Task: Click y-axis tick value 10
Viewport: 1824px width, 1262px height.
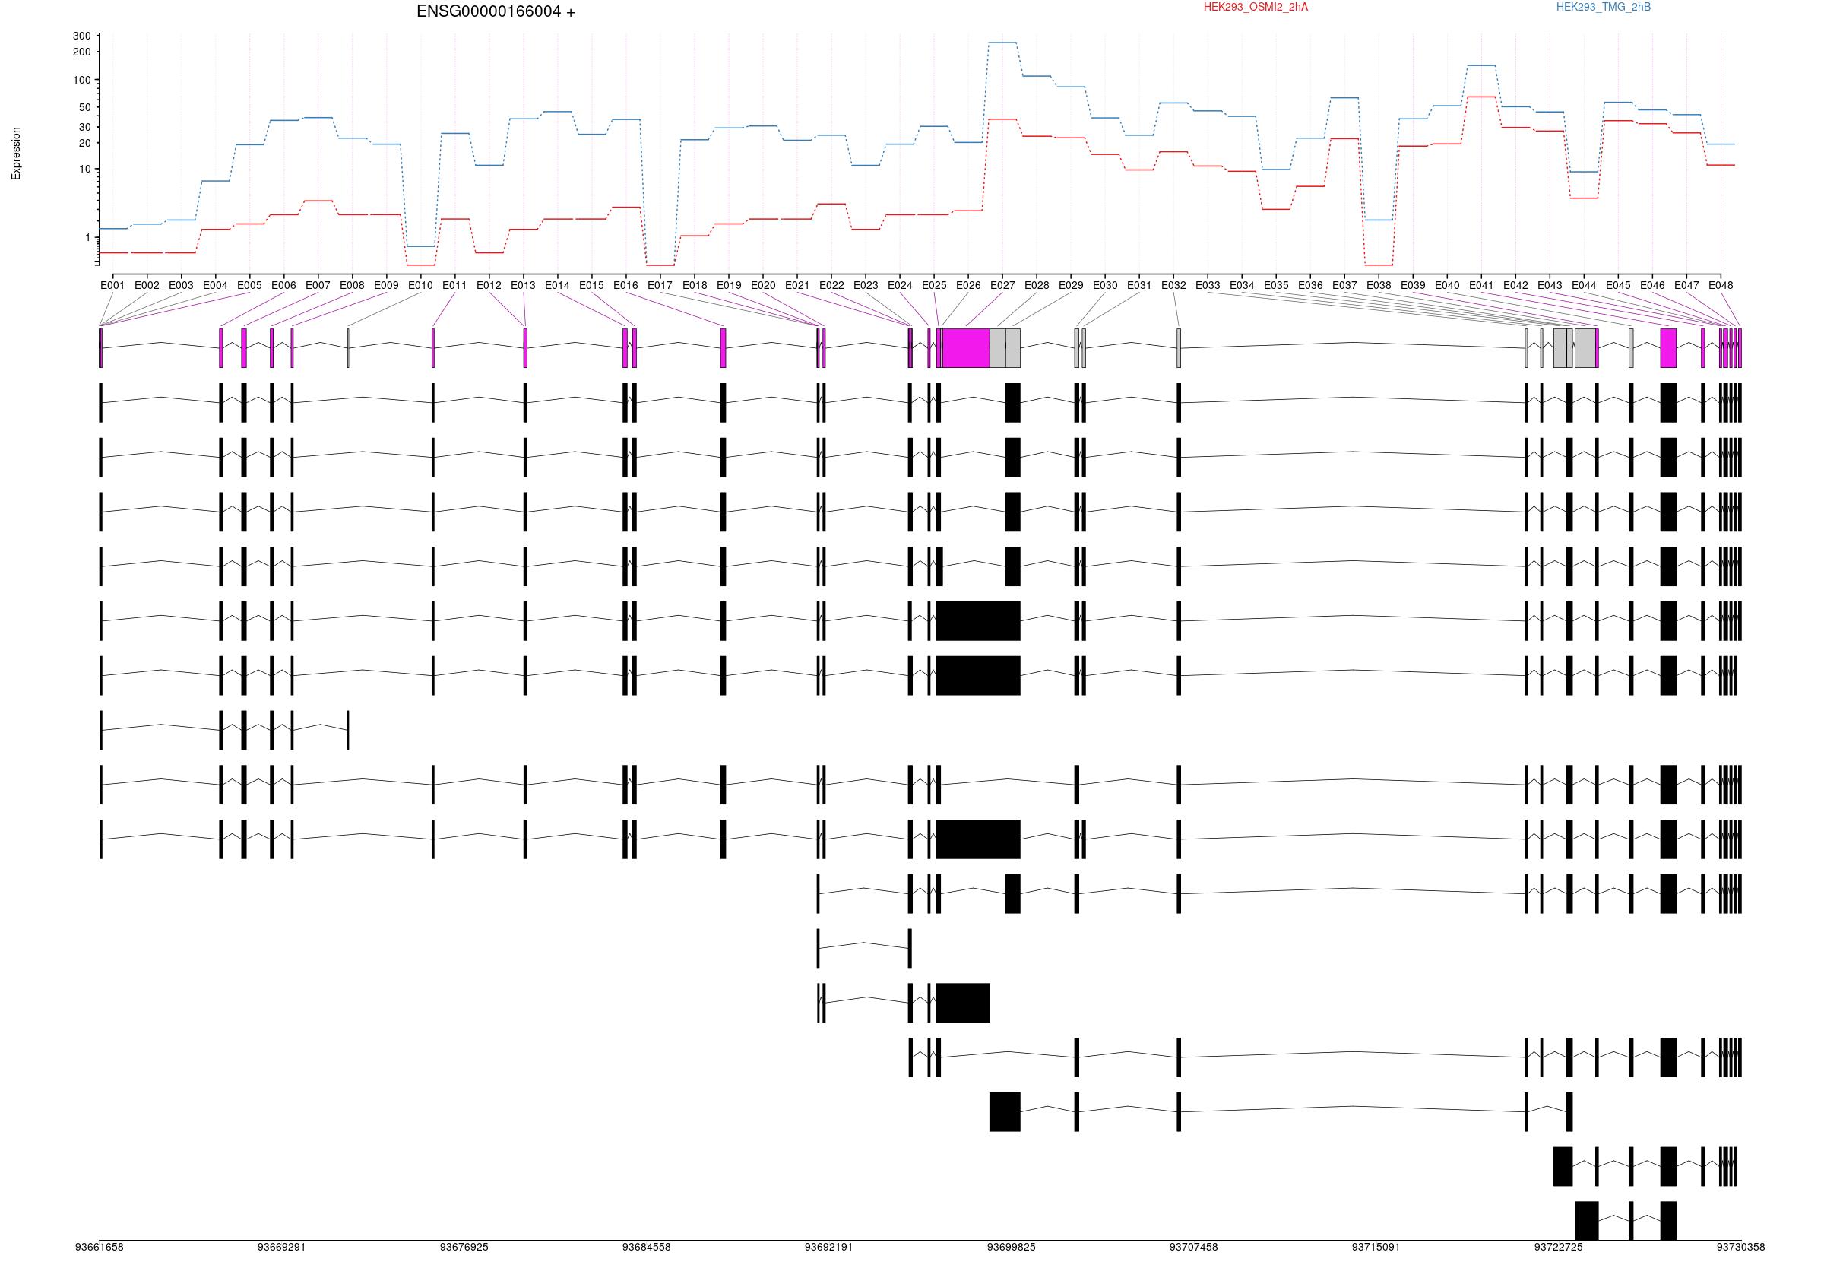Action: 84,170
